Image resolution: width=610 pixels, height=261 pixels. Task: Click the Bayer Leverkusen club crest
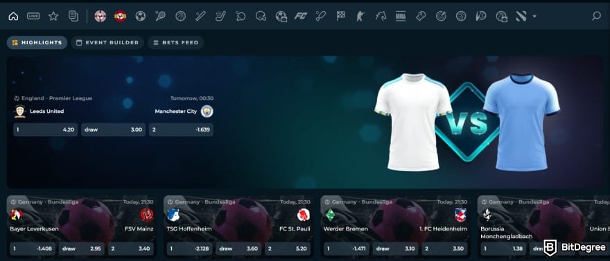17,215
